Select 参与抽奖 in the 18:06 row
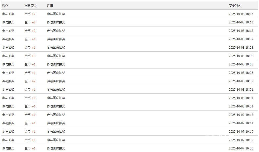259x152 pixels. [x=8, y=73]
